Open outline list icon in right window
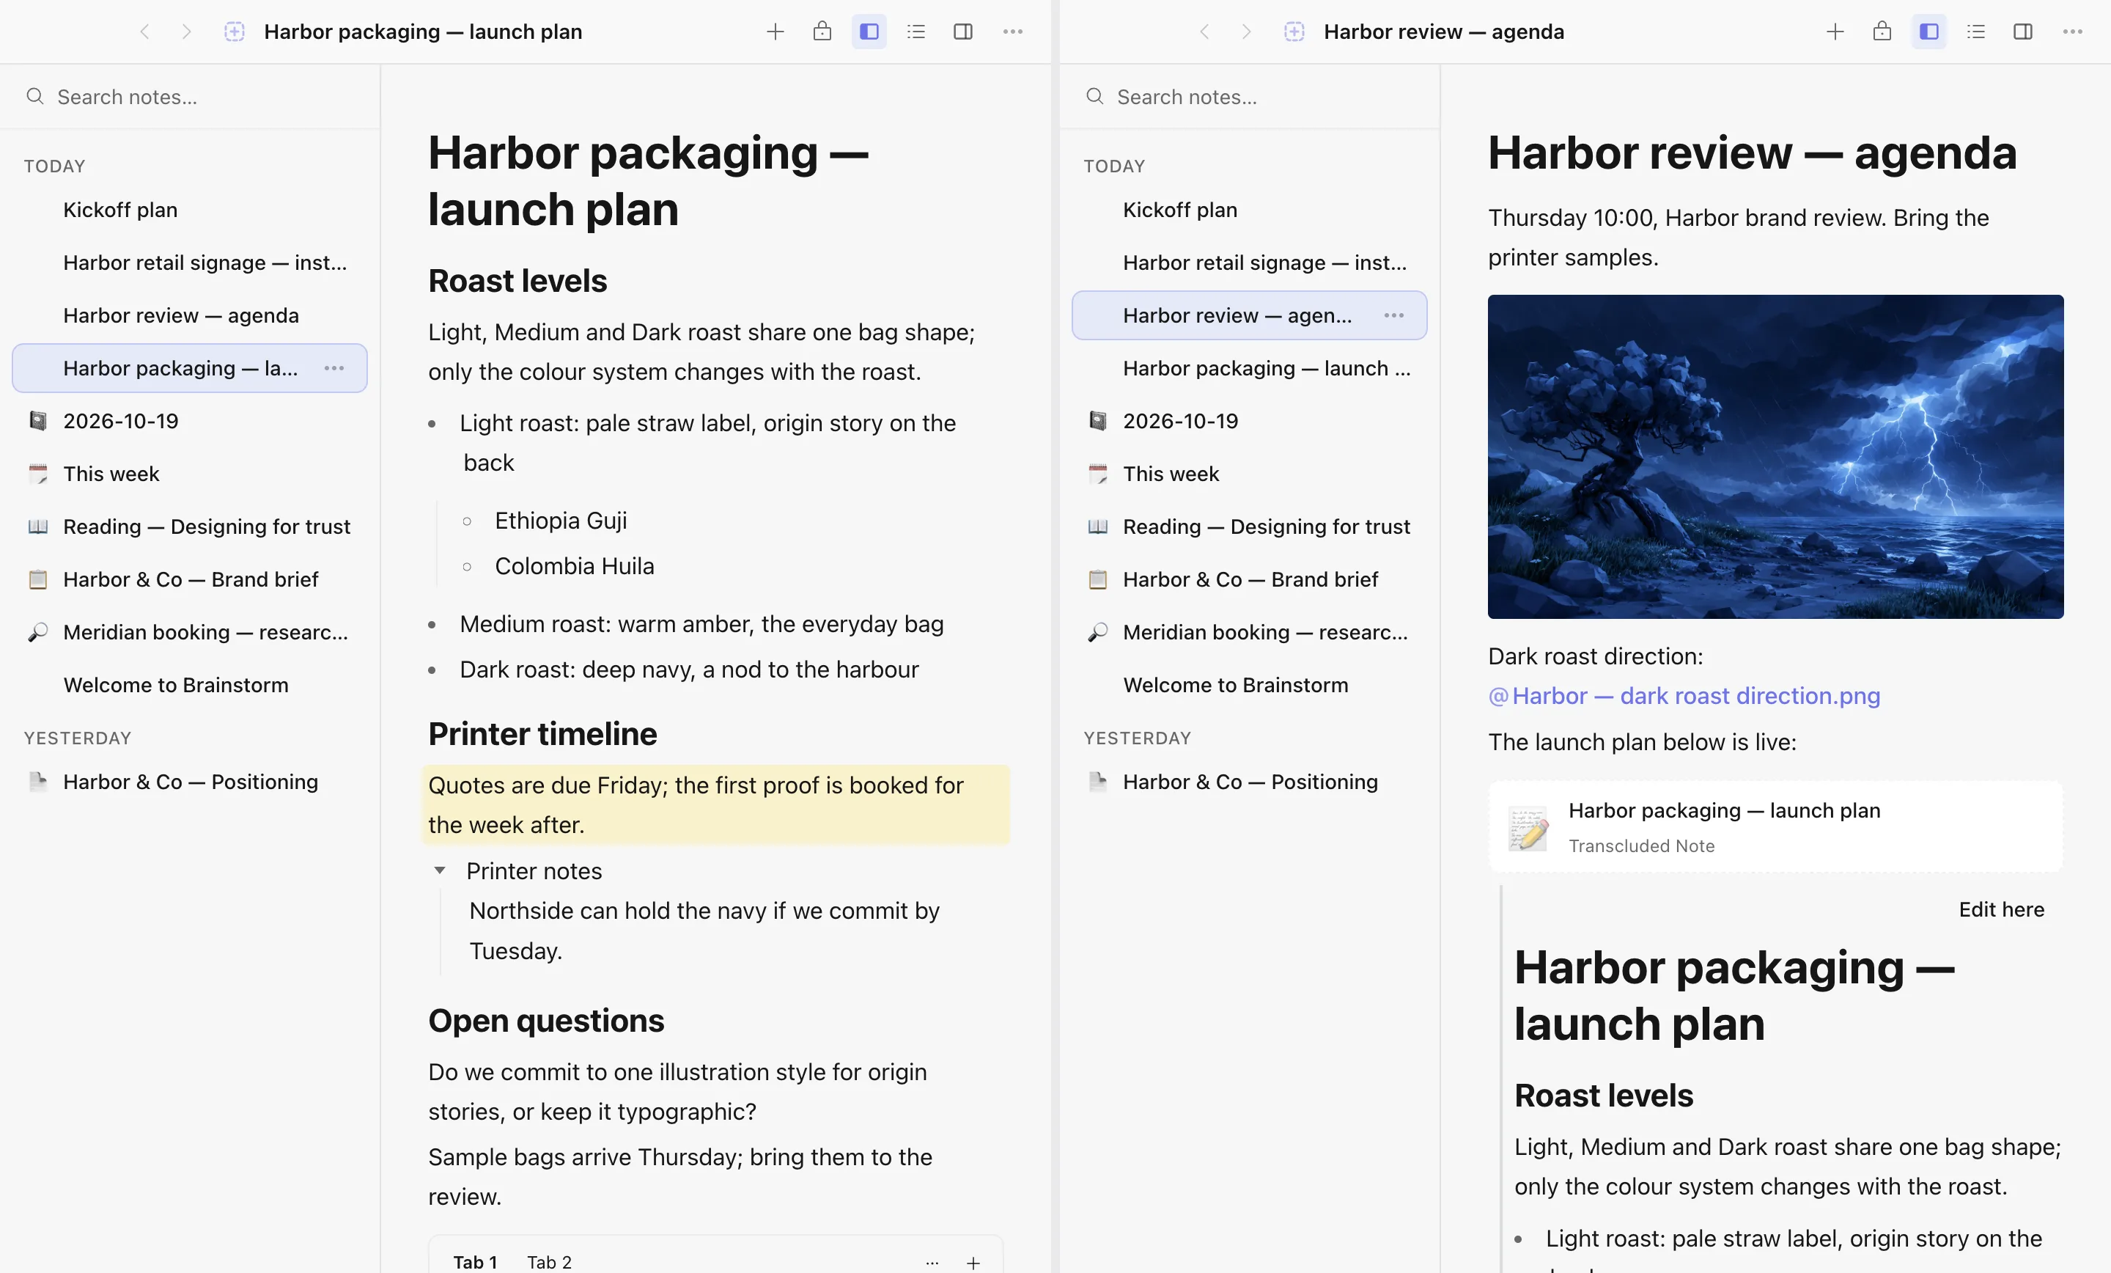2111x1273 pixels. pyautogui.click(x=1975, y=32)
